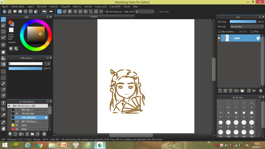
Task: Click the brown foreground color swatch
Action: point(10,22)
